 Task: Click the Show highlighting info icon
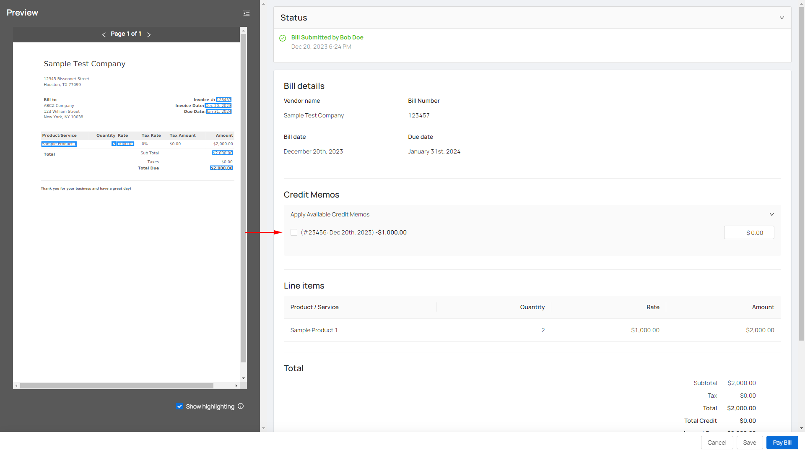[x=241, y=406]
